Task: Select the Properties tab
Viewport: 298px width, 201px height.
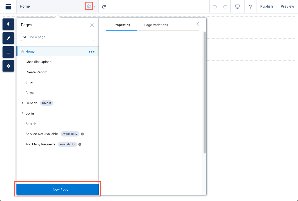Action: [122, 25]
